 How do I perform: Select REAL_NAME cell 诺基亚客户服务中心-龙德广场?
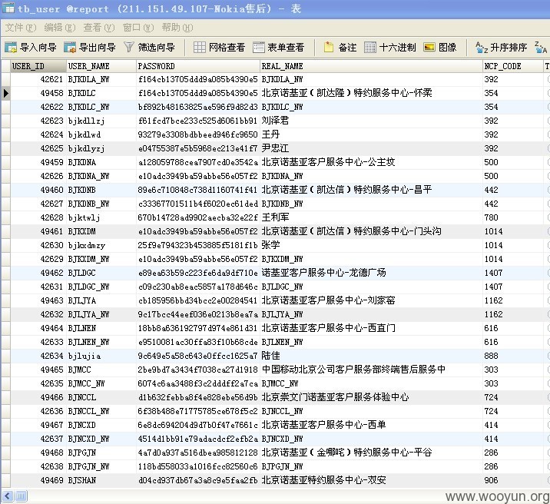pos(371,273)
